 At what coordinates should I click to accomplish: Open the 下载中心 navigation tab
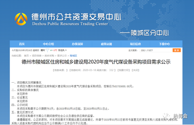pos(164,44)
